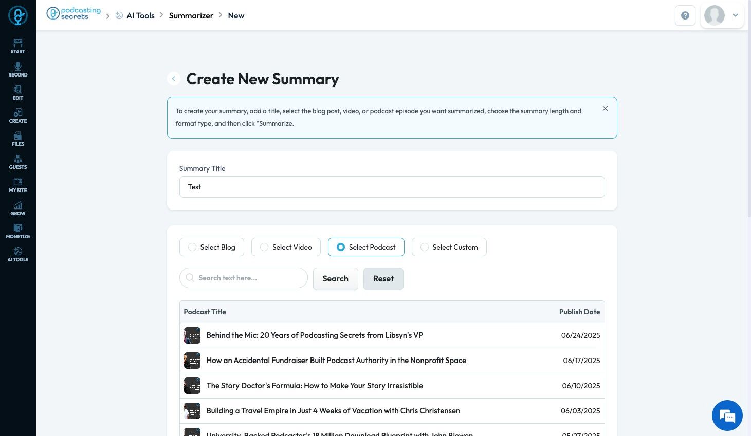
Task: Click the help question mark icon
Action: click(x=685, y=15)
